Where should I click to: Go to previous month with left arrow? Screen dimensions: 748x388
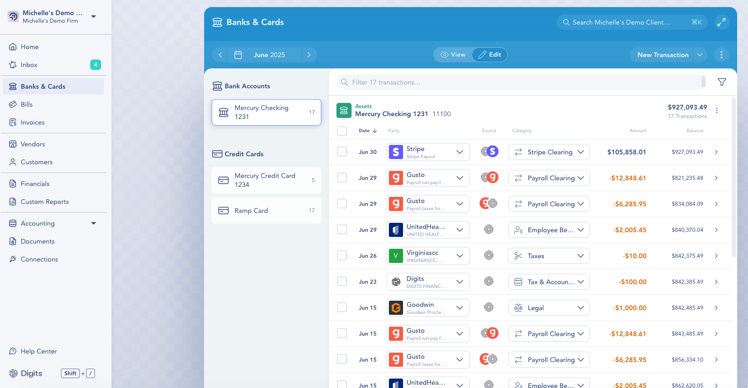point(220,55)
